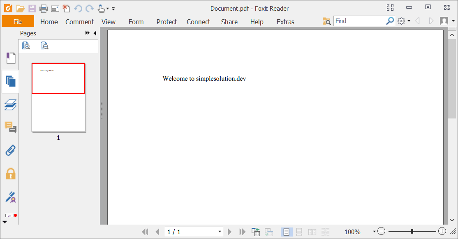458x239 pixels.
Task: Switch to Facing page view mode
Action: point(312,232)
